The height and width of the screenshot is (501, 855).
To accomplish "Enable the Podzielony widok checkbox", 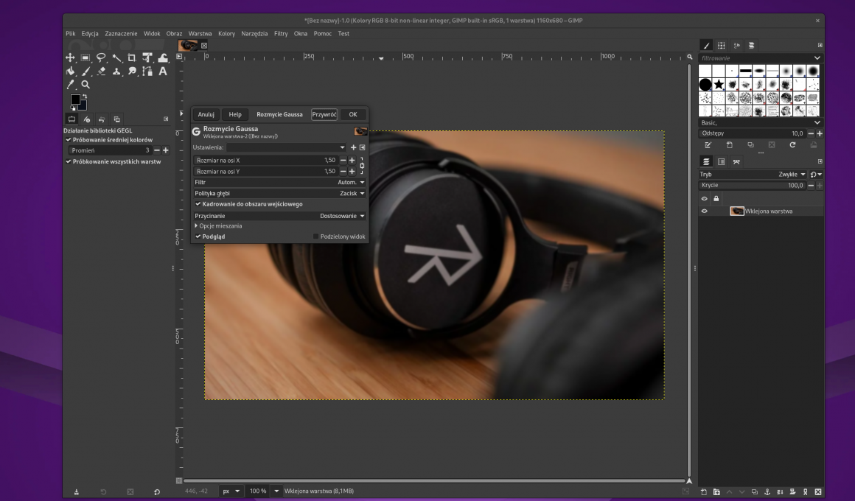I will (x=316, y=237).
